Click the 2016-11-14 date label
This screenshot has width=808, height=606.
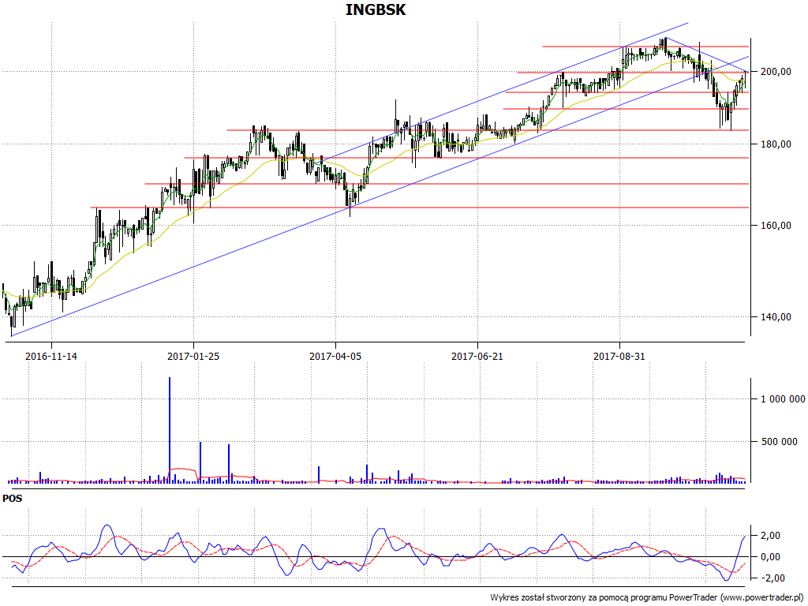pyautogui.click(x=51, y=356)
